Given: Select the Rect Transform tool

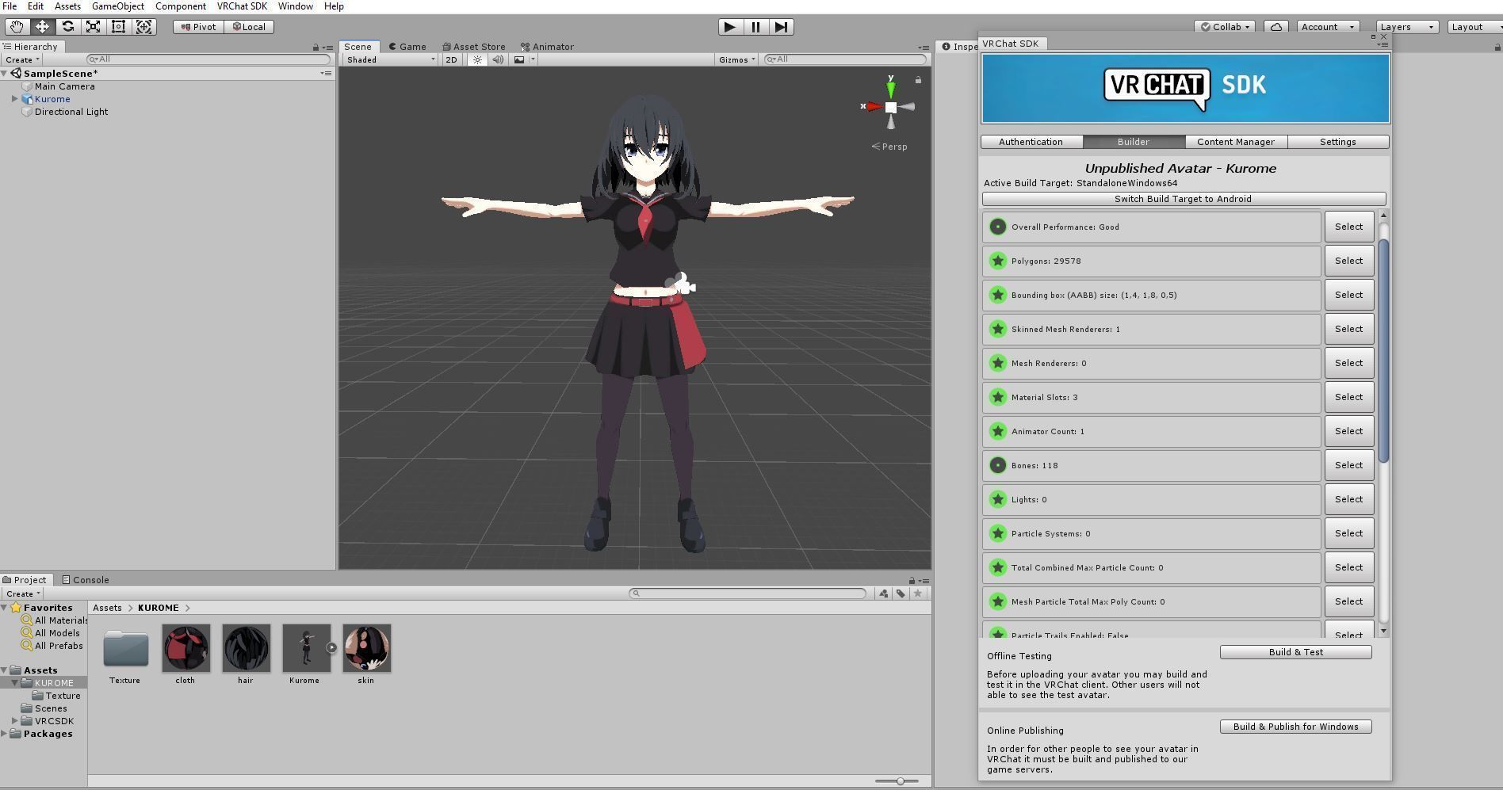Looking at the screenshot, I should point(118,26).
